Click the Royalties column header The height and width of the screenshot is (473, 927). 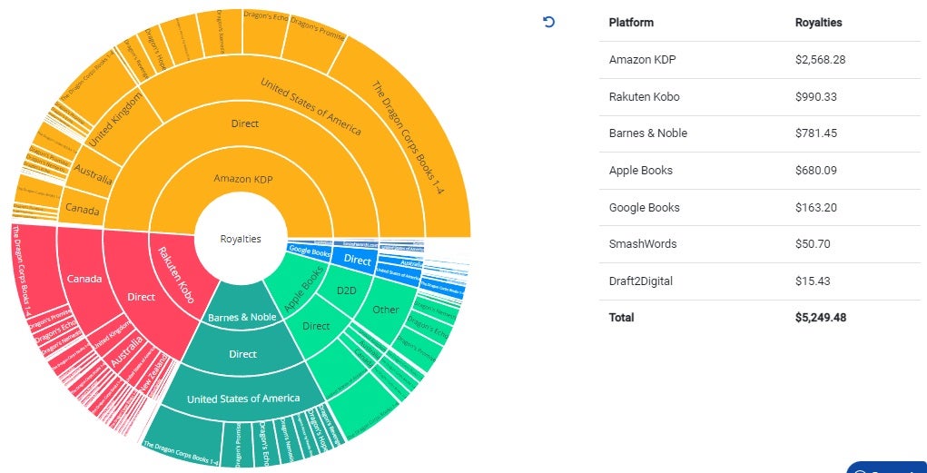click(x=818, y=23)
